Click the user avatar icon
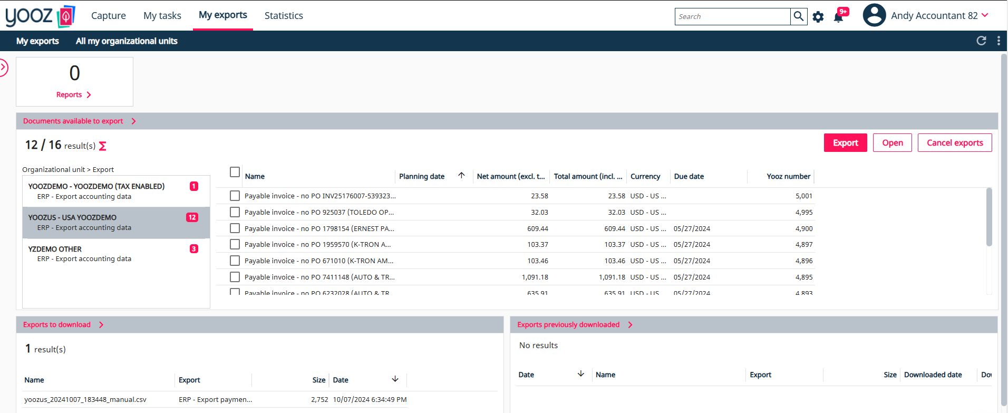This screenshot has height=413, width=1008. pos(874,15)
